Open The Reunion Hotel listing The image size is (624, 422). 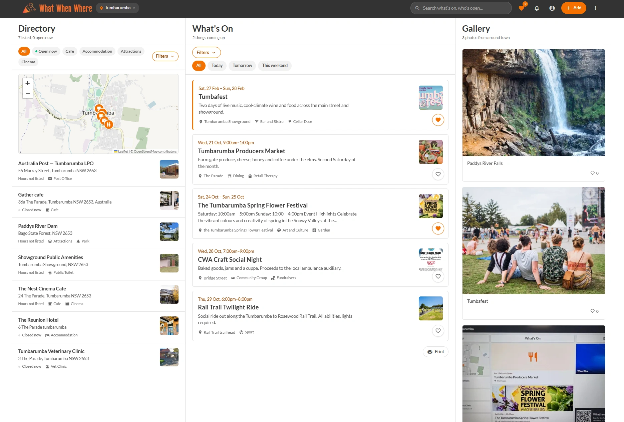98,327
